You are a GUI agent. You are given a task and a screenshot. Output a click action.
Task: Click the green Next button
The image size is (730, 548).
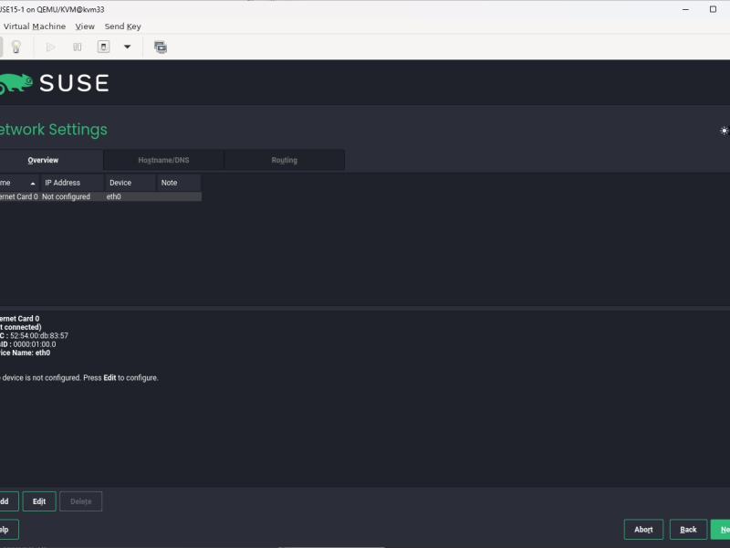(720, 530)
